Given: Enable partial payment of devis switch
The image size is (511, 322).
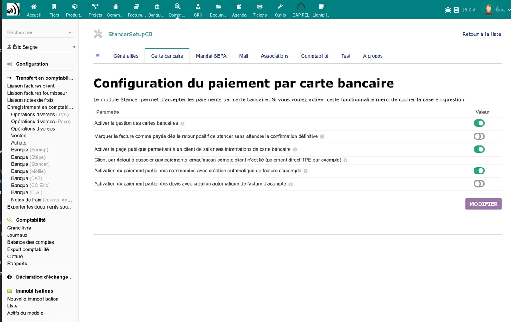Looking at the screenshot, I should click(479, 184).
